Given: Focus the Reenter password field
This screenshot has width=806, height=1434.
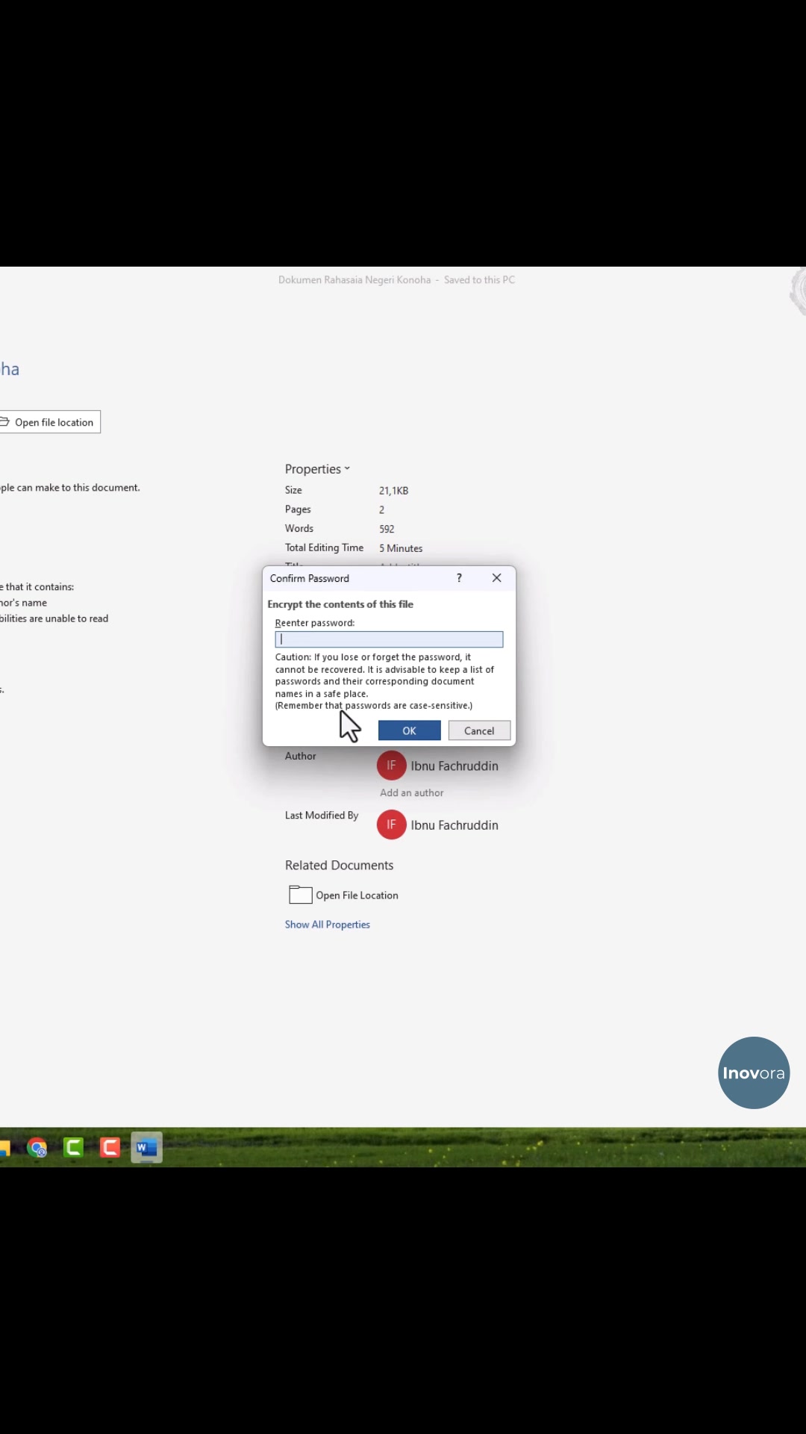Looking at the screenshot, I should click(x=389, y=639).
